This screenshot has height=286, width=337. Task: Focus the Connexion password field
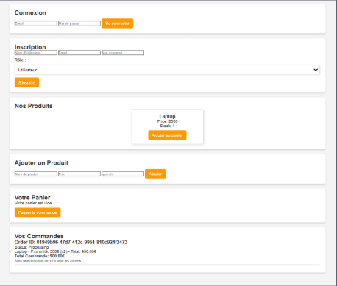point(79,24)
